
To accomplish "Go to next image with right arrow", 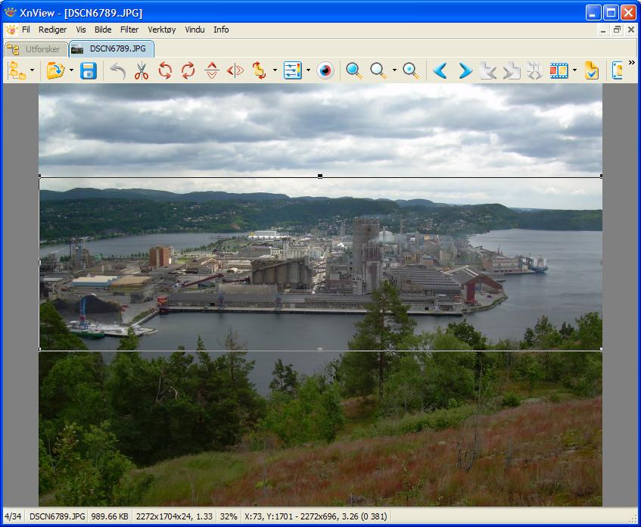I will click(x=465, y=70).
